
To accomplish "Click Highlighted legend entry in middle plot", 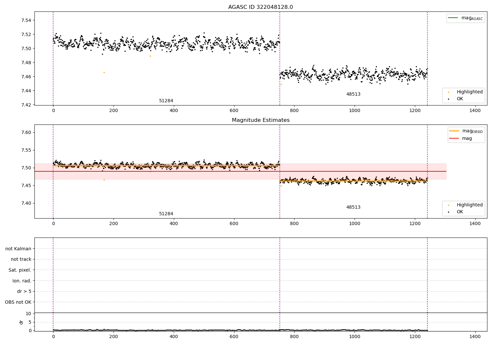I will pos(465,205).
